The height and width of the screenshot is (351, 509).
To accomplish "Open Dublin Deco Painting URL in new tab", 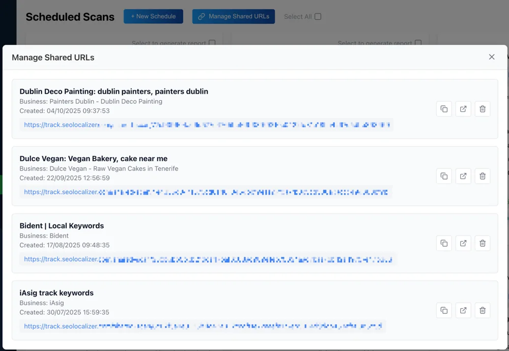I will 463,109.
